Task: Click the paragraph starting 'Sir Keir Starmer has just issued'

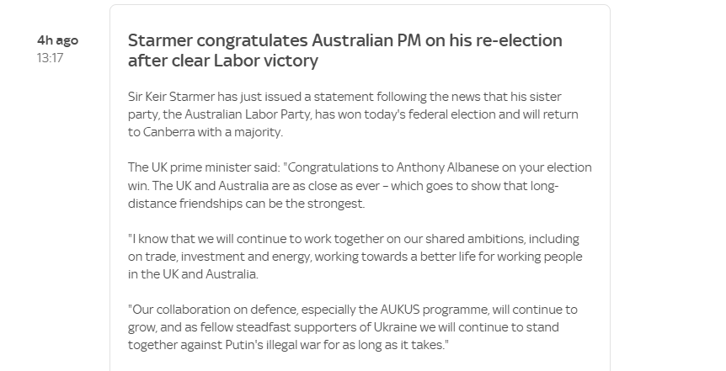Action: [x=353, y=114]
